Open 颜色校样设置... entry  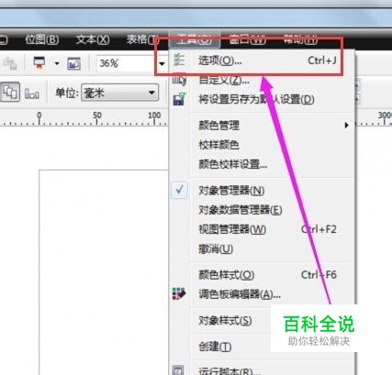(x=262, y=164)
